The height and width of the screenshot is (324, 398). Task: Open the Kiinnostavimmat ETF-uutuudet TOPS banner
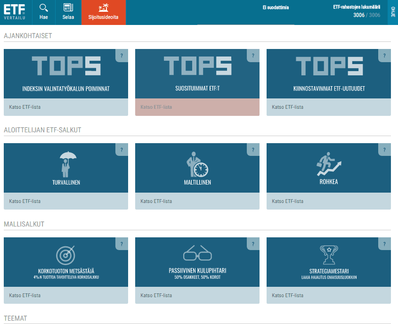point(328,74)
